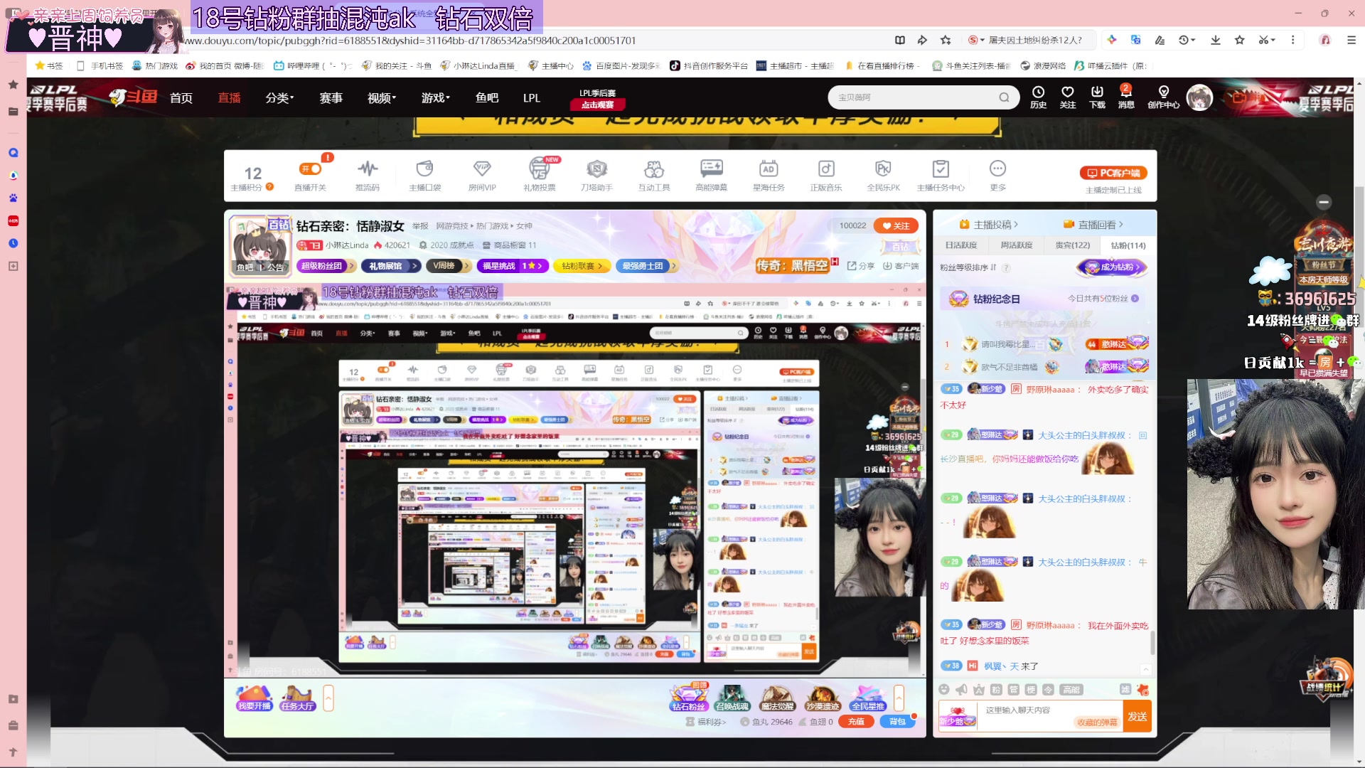Toggle the 管 manager button in chat
The width and height of the screenshot is (1365, 768).
1014,689
